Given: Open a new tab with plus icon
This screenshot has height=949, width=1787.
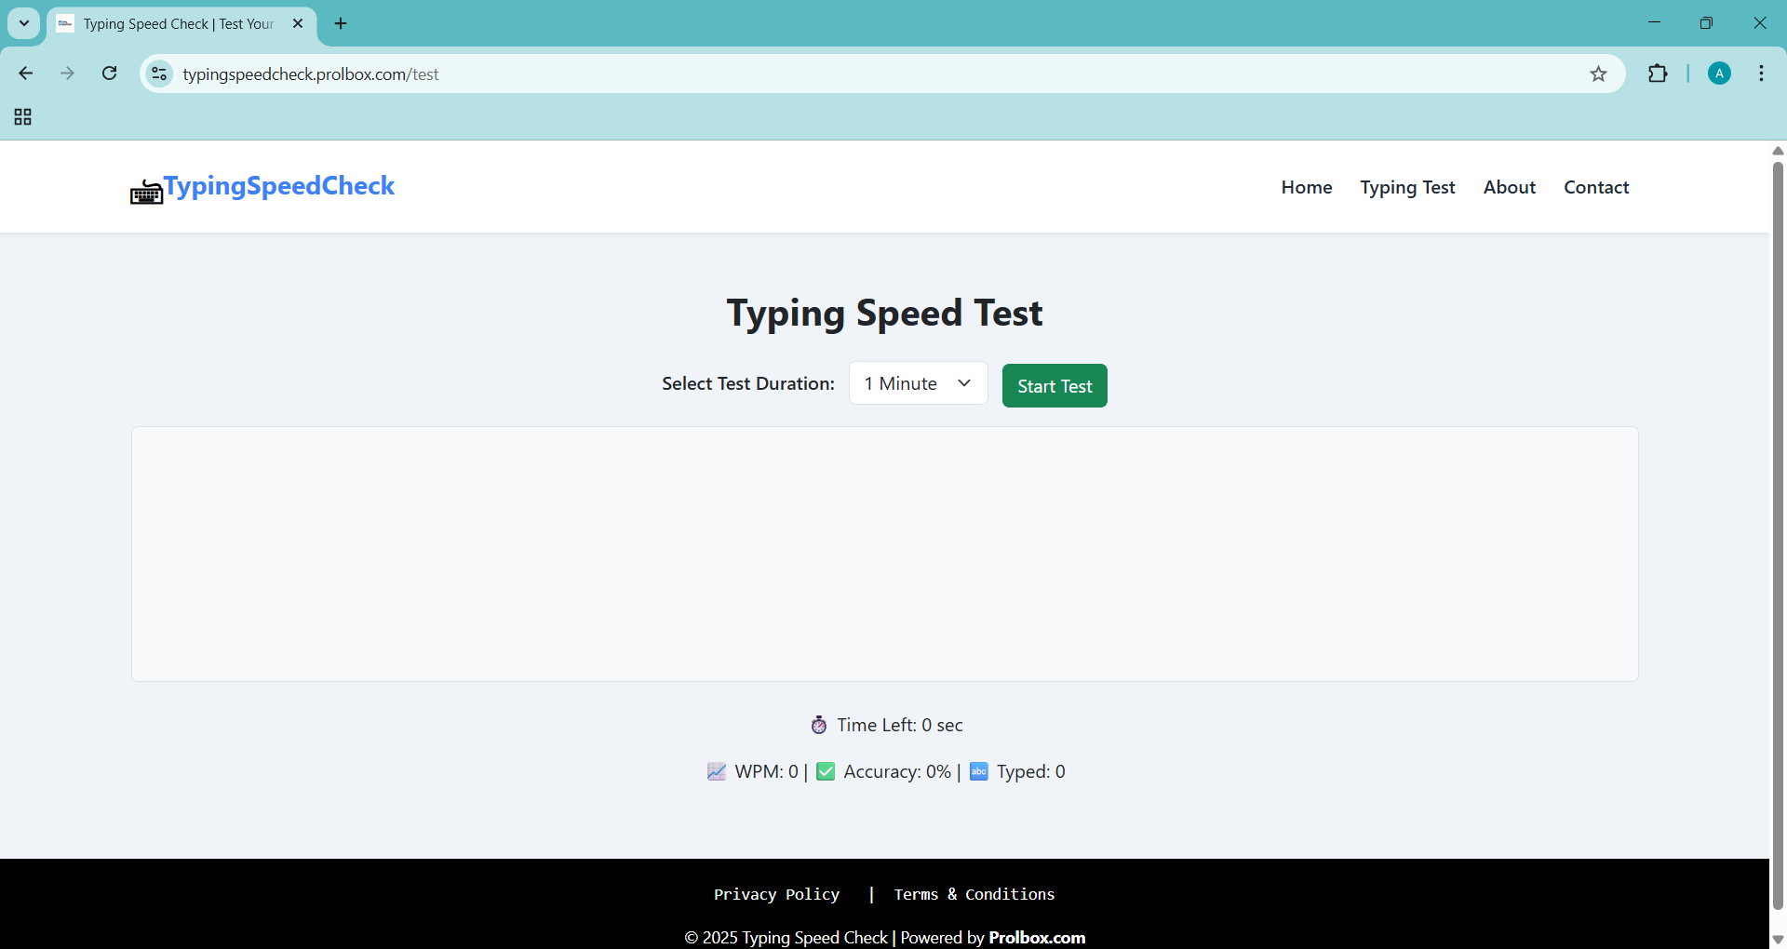Looking at the screenshot, I should point(341,23).
